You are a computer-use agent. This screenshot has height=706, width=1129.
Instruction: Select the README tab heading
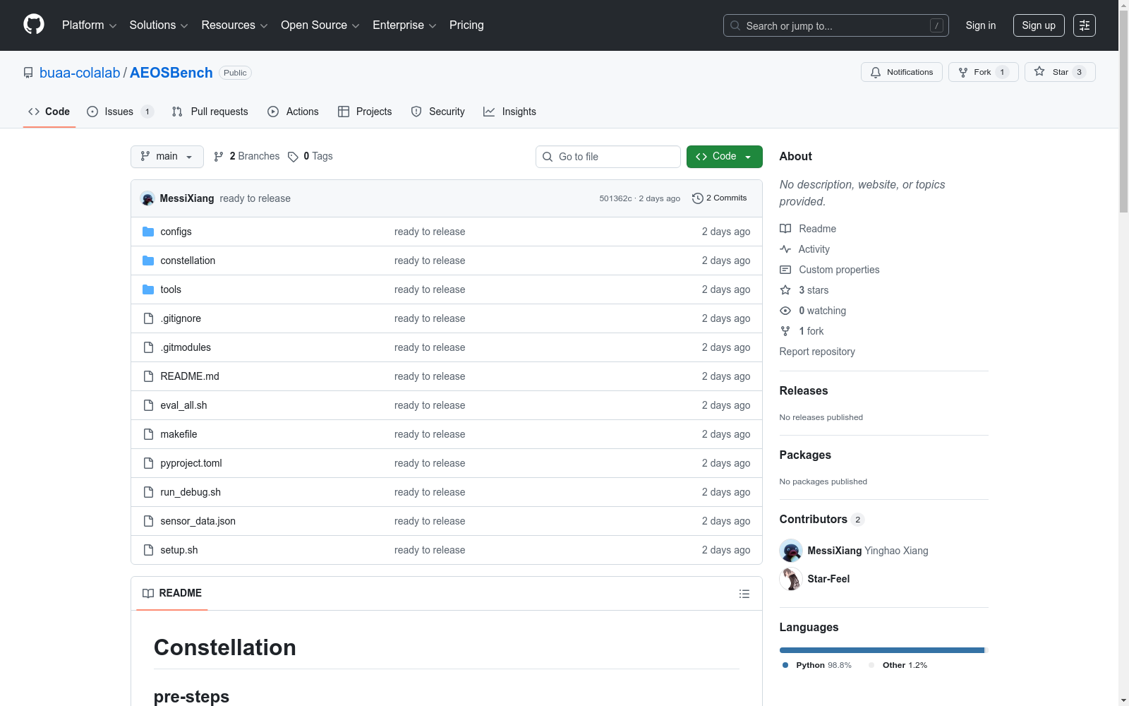pyautogui.click(x=172, y=594)
